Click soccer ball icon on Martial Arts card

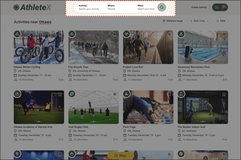pyautogui.click(x=17, y=94)
